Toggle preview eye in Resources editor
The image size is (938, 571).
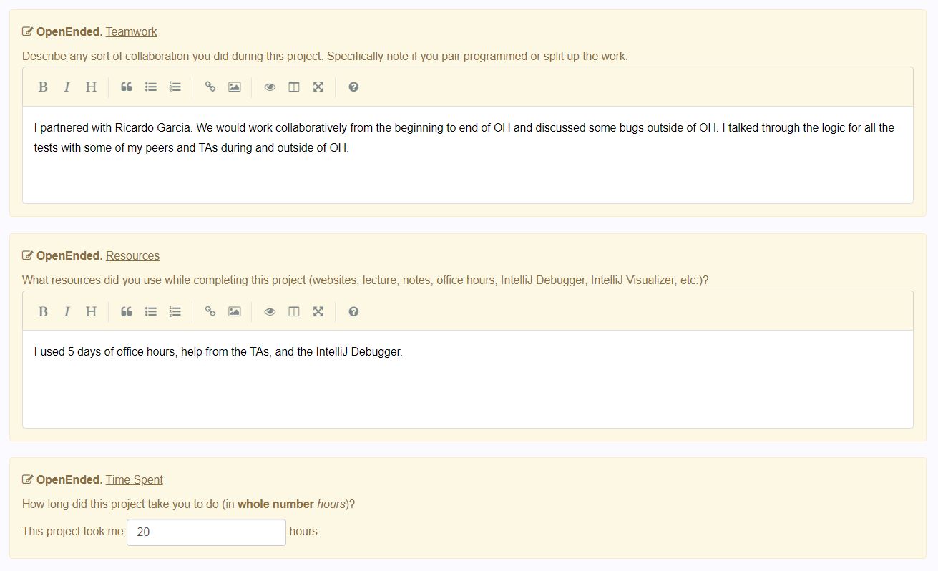pos(270,311)
